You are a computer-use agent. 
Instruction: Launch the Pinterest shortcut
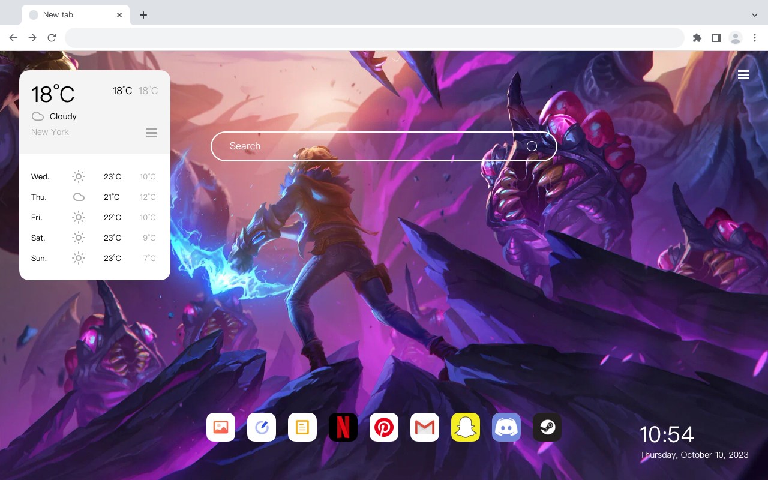pyautogui.click(x=384, y=427)
